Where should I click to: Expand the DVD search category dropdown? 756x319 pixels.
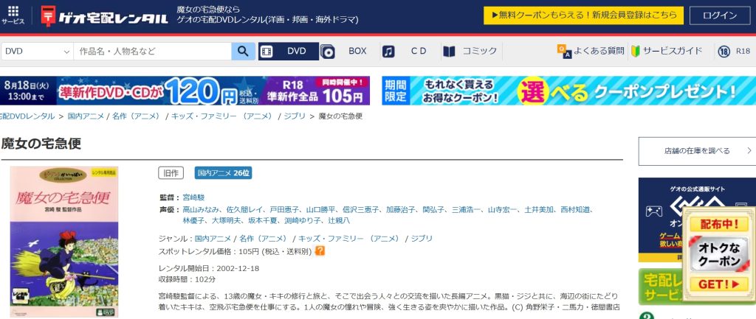[x=37, y=52]
